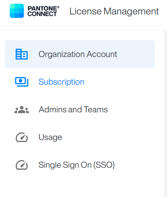Click the Single Sign On gauge icon
Screen dimensions: 167x197
coord(22,165)
